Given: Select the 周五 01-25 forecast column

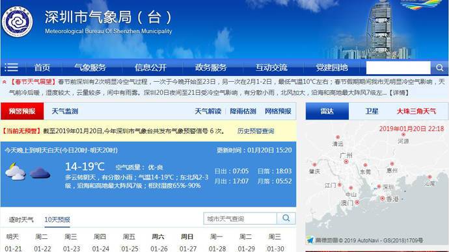Looking at the screenshot, I should click(129, 242).
